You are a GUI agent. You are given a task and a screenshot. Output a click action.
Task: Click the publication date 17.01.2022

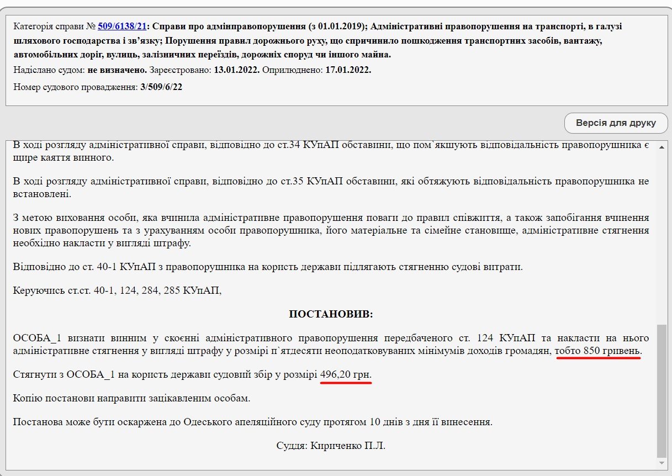[x=348, y=70]
